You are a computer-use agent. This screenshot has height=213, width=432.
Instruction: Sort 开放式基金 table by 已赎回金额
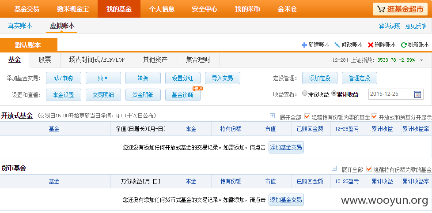click(x=310, y=129)
